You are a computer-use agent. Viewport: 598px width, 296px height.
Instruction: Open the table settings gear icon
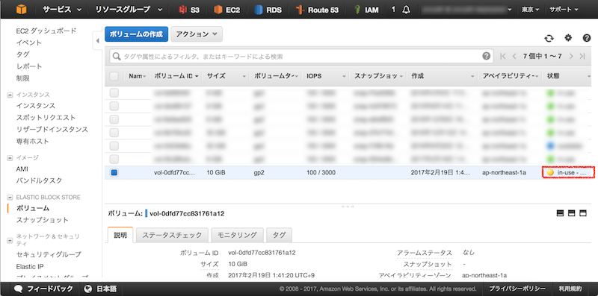point(568,38)
